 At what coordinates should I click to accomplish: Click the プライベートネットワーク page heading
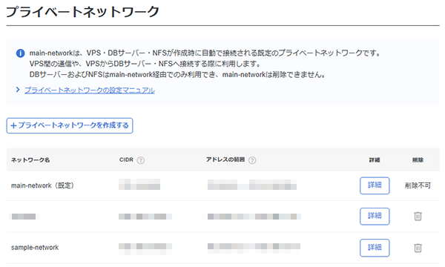[x=82, y=12]
